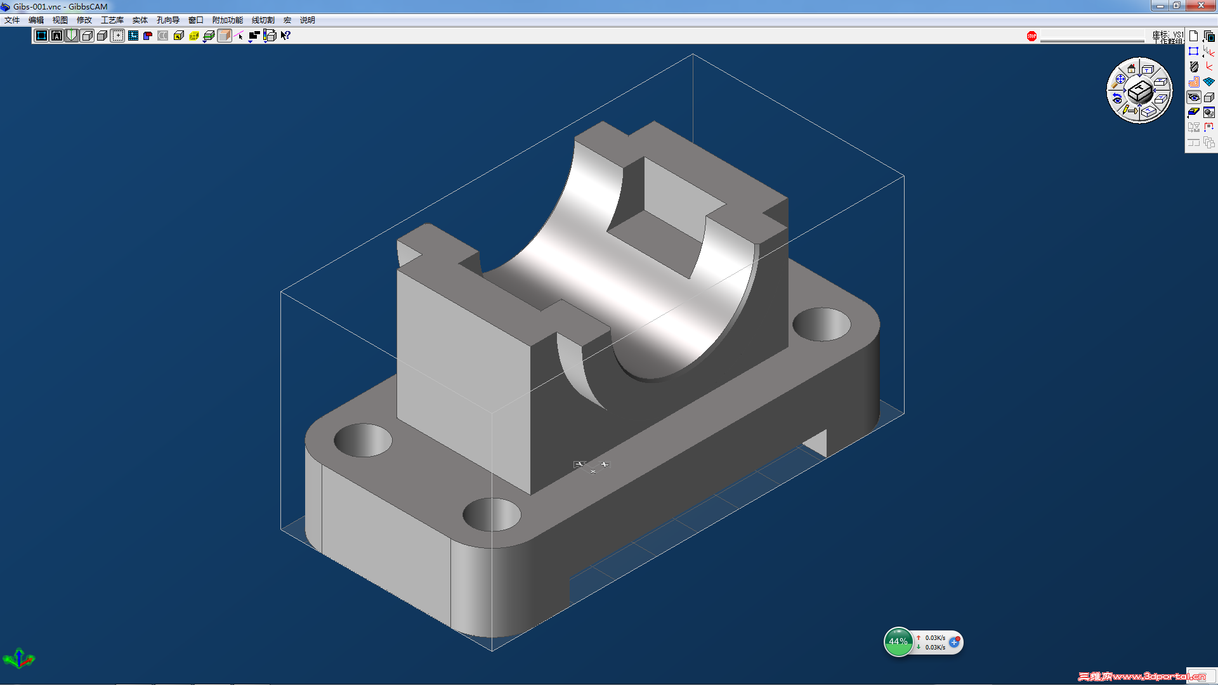Click the grayed post-processing document icon
Viewport: 1218px width, 685px height.
(1193, 127)
